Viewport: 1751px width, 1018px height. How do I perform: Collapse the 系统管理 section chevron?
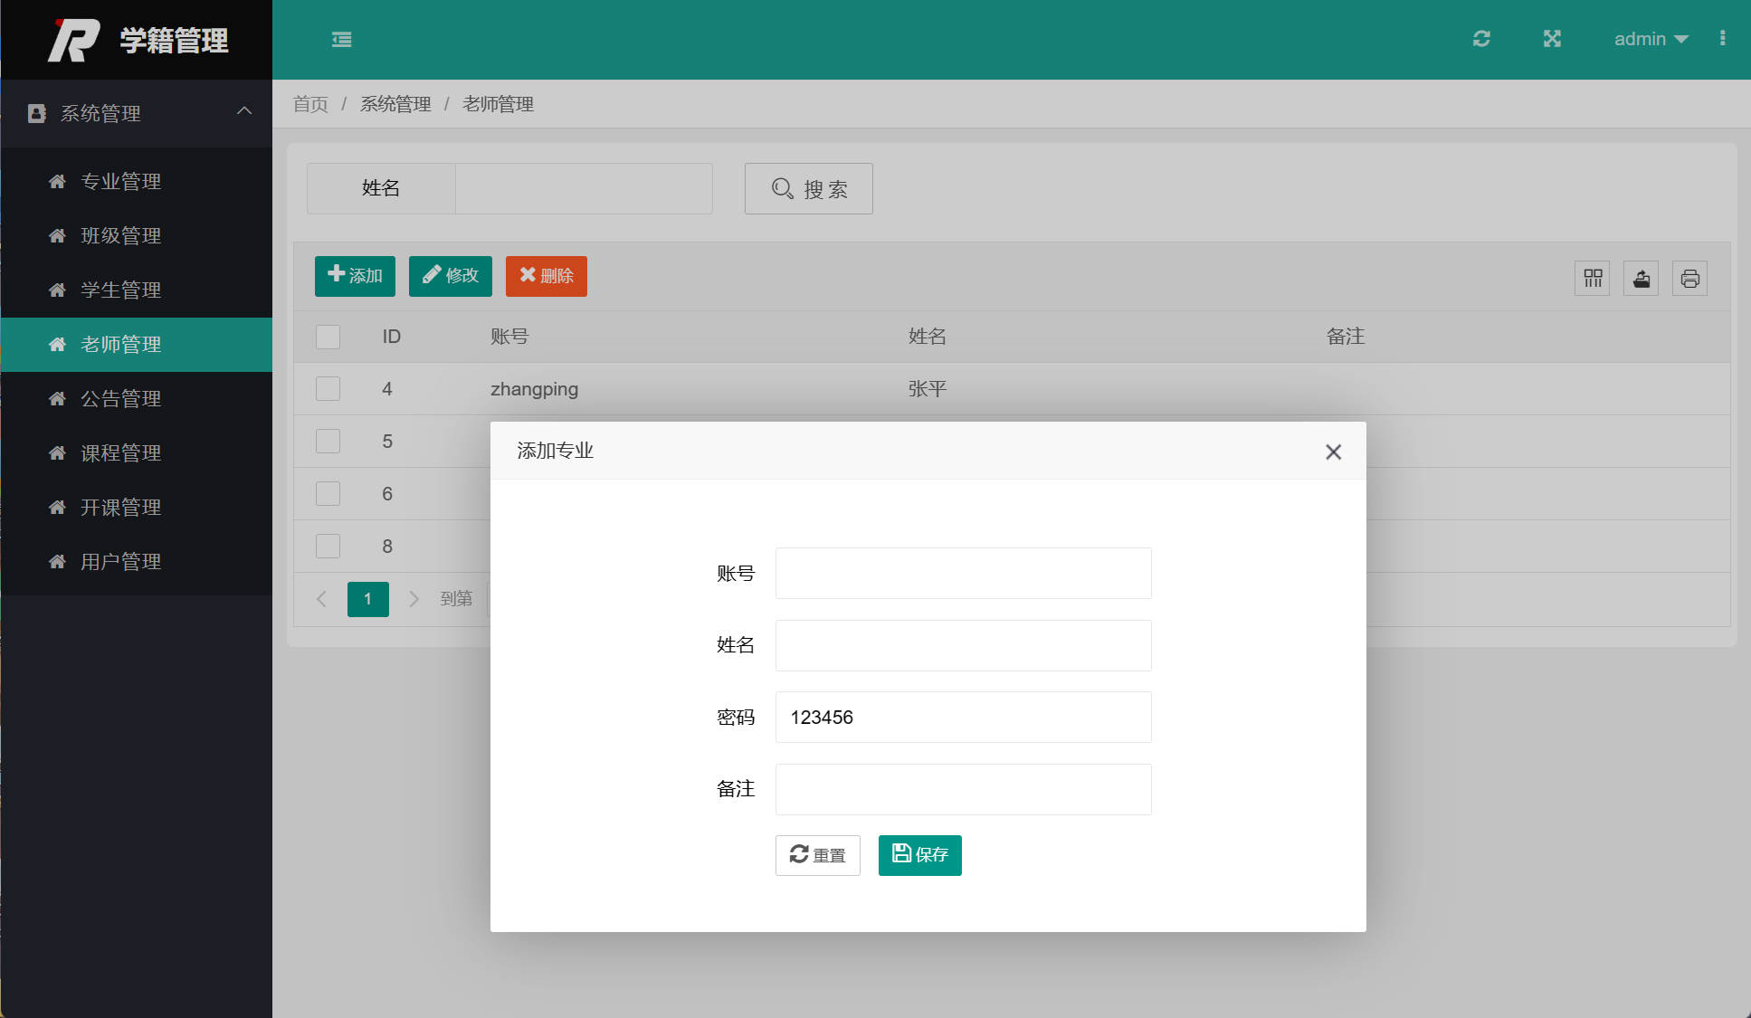243,110
